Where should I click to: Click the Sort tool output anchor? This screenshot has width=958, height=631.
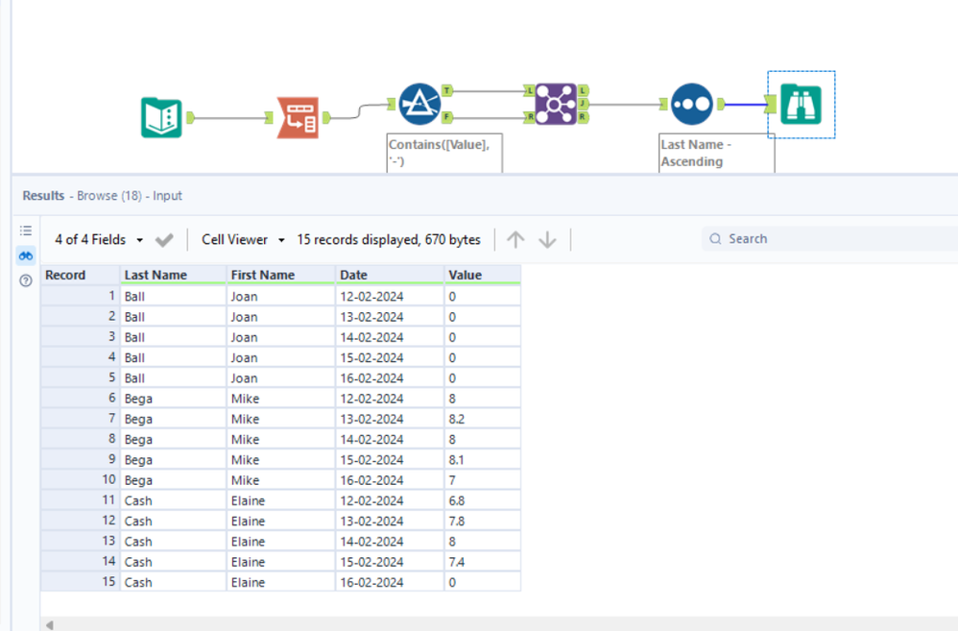pyautogui.click(x=721, y=104)
